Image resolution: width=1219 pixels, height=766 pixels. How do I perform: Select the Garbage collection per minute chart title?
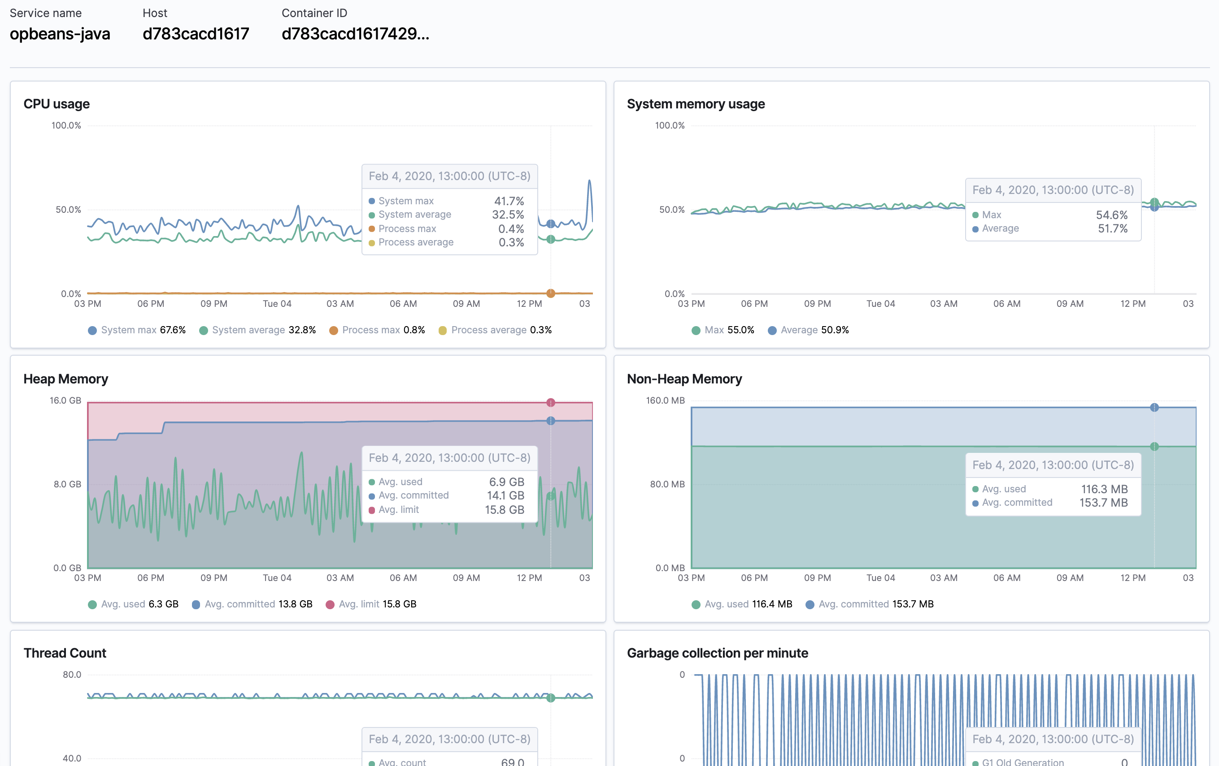coord(718,653)
